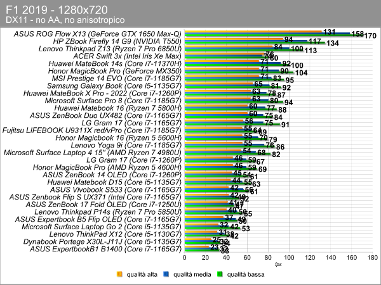Select the Huawei Matebook 16 row label
The height and width of the screenshot is (285, 381).
click(118, 108)
